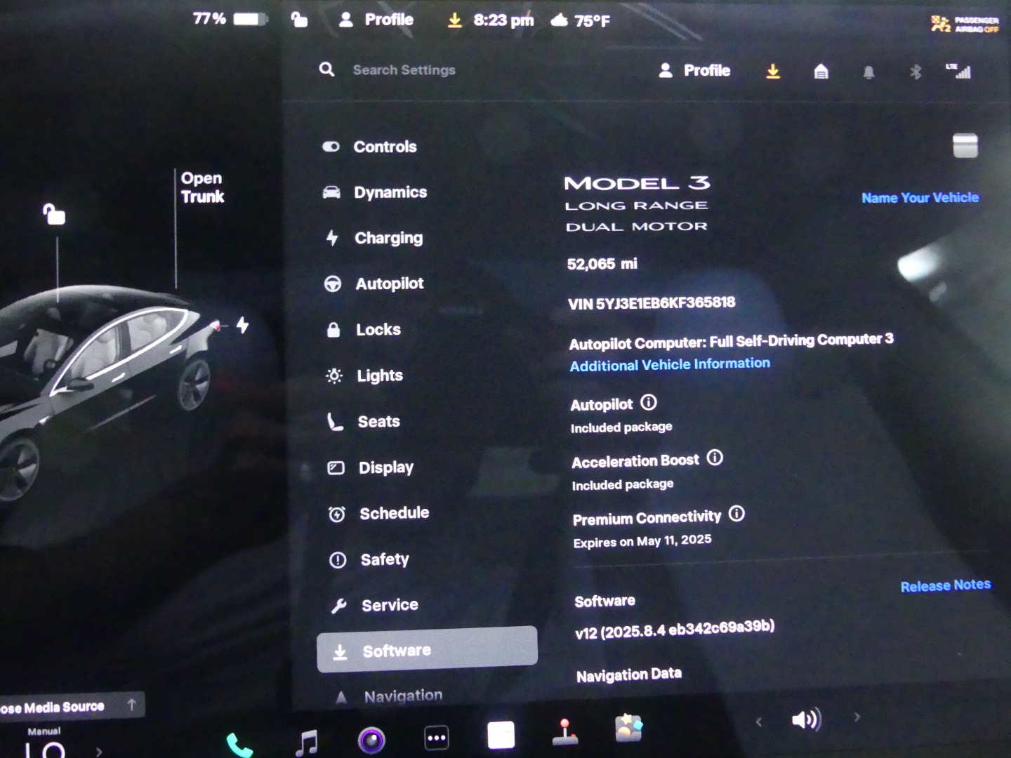Launch the dashcam camera app
This screenshot has width=1011, height=758.
371,740
